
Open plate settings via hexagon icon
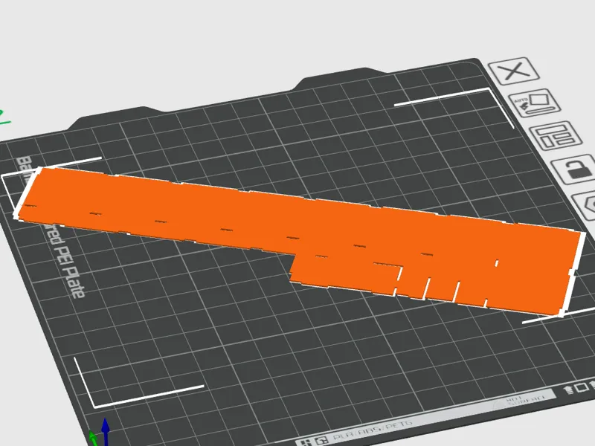click(585, 205)
